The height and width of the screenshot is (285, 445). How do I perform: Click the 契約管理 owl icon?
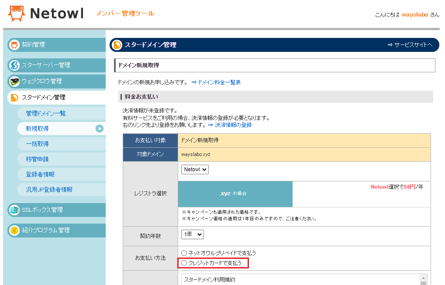click(x=14, y=45)
